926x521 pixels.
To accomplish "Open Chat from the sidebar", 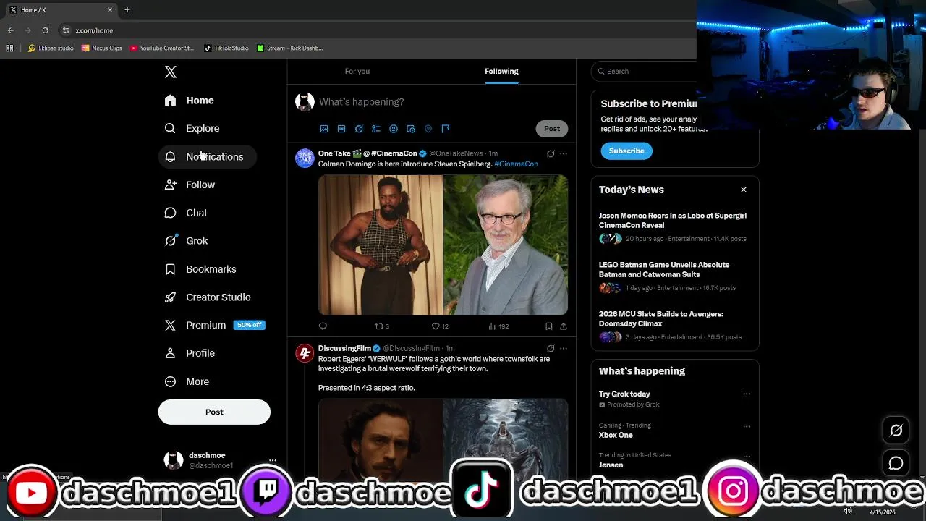I will (187, 213).
